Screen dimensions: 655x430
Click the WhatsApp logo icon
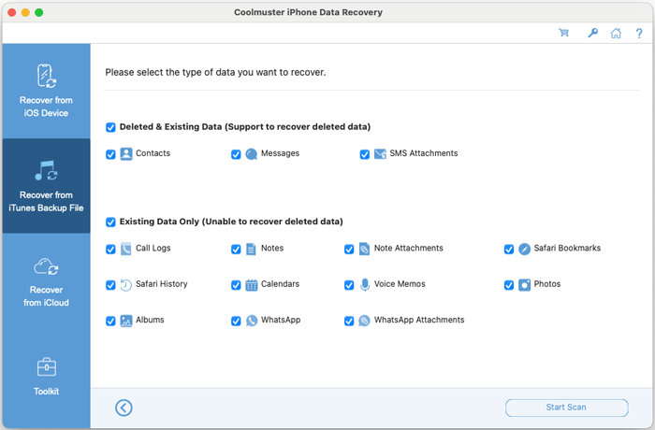click(x=252, y=321)
